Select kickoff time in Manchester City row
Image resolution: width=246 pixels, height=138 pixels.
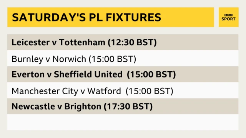click(x=150, y=91)
